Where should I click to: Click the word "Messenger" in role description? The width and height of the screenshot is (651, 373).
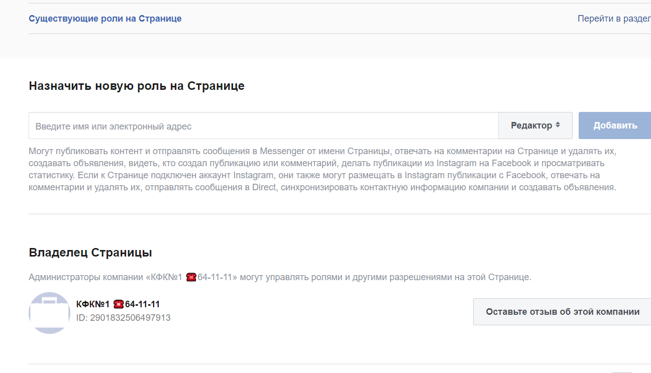click(x=282, y=151)
